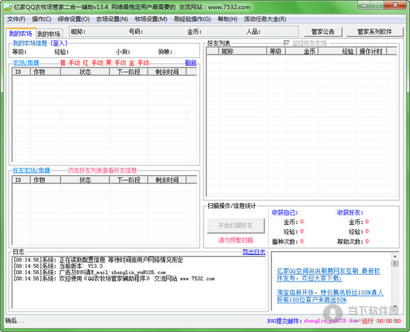Click the 开始扫描好友 button
The width and height of the screenshot is (410, 332).
click(x=236, y=226)
